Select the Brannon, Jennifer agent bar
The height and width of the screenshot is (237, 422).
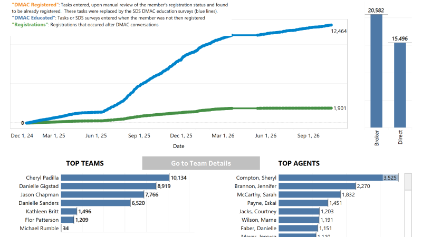click(318, 186)
